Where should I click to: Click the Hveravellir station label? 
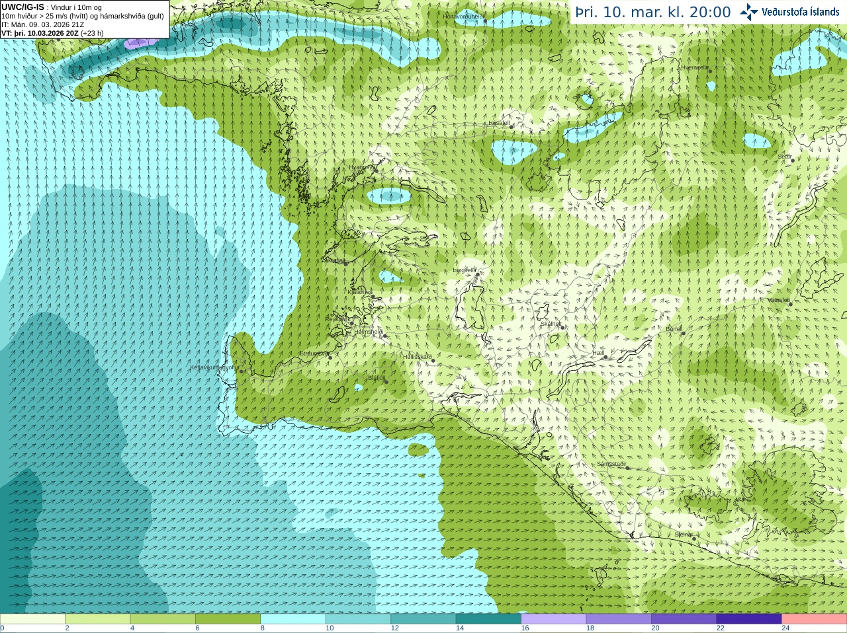click(695, 67)
